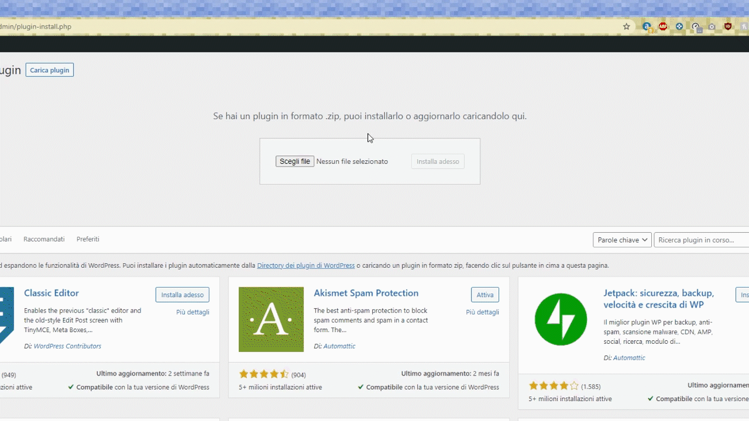Open the Parole chiave dropdown
749x421 pixels.
621,240
